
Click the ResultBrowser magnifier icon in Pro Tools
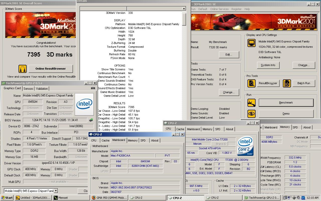click(x=252, y=83)
